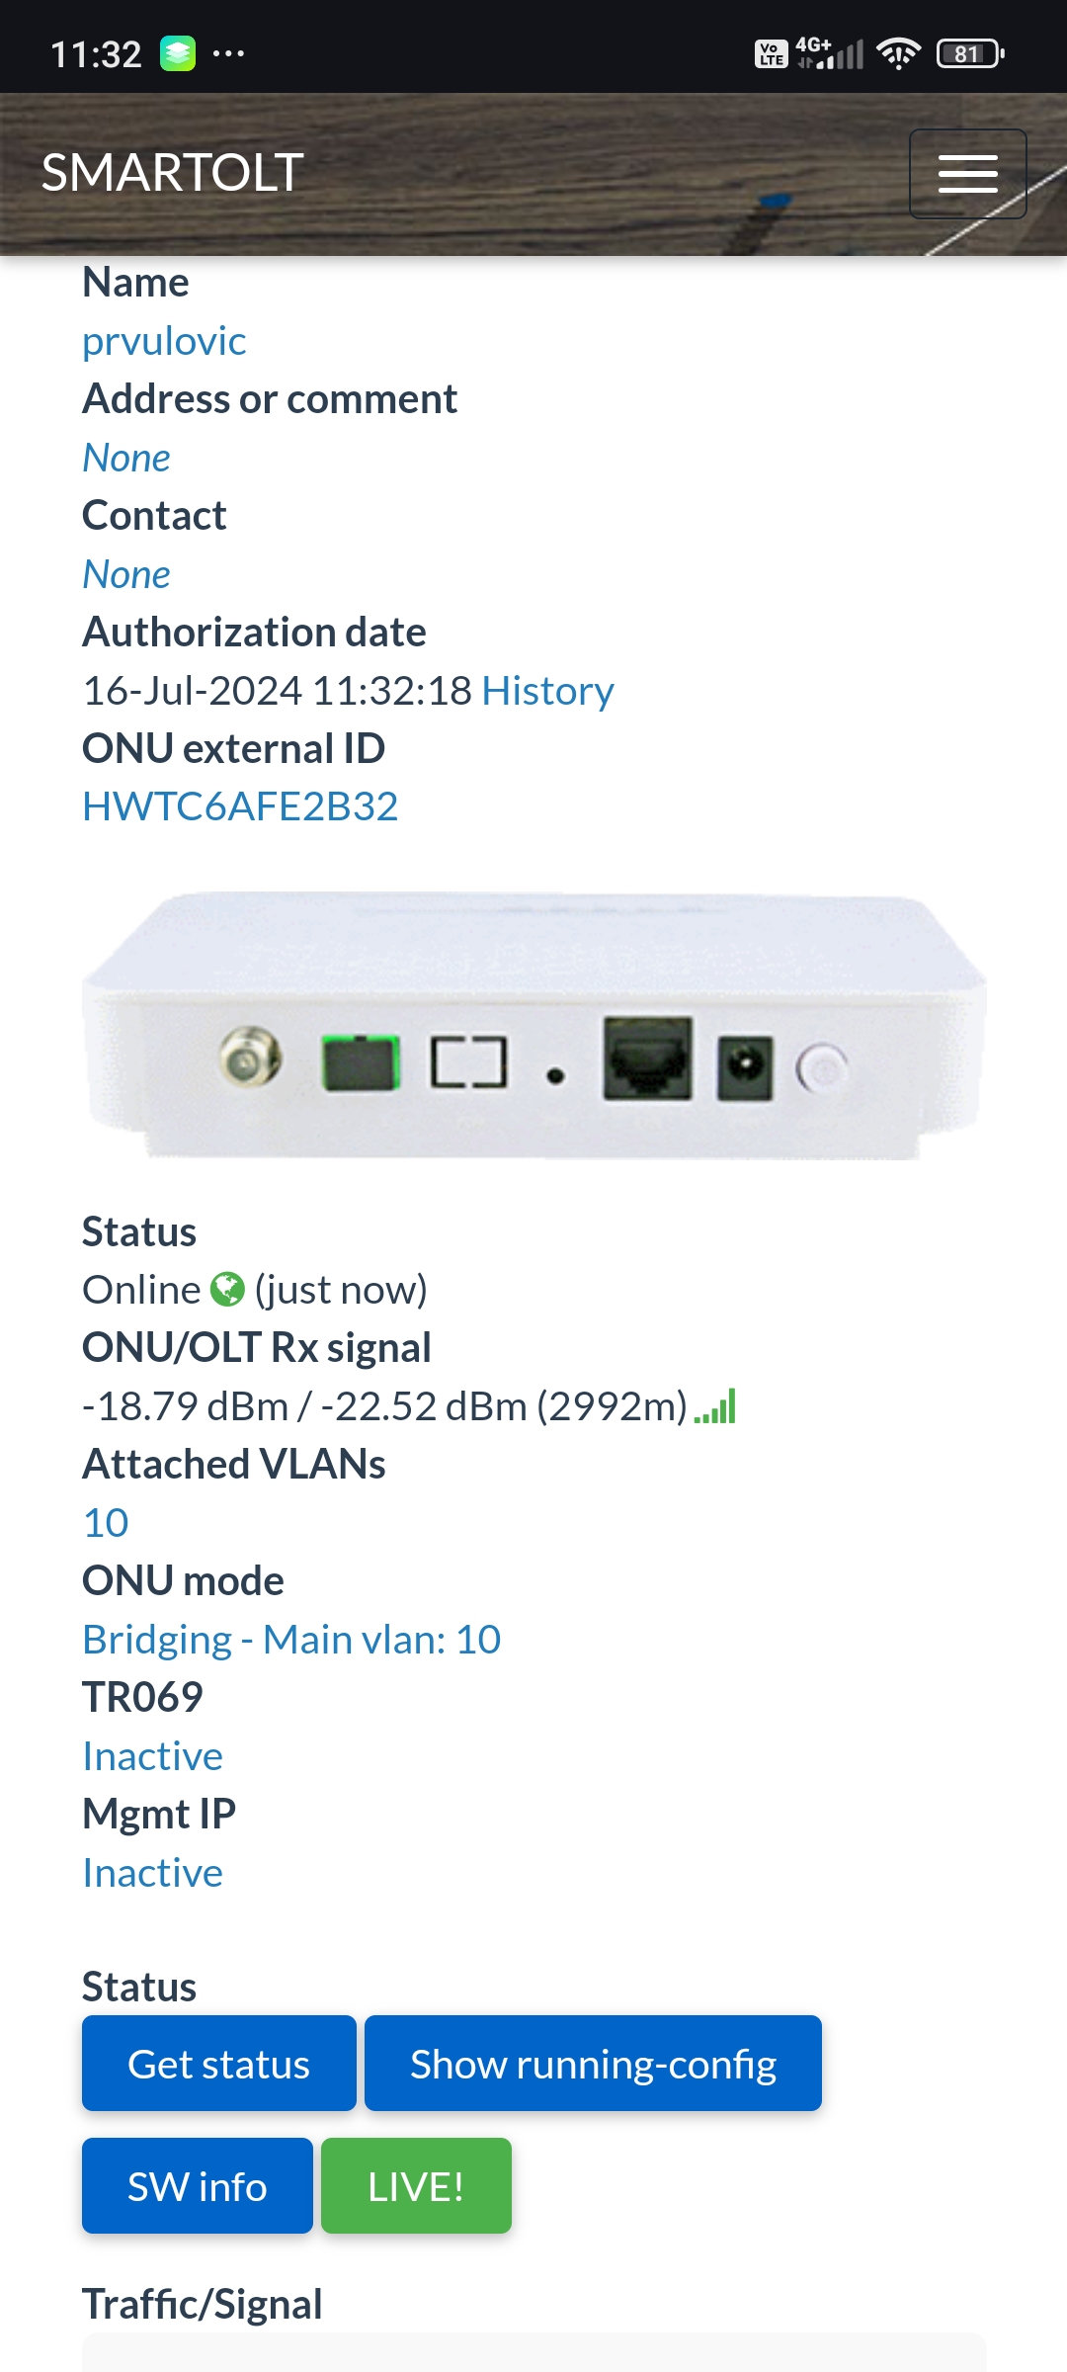
Task: Tap the 4G+ signal status icon
Action: coord(830,53)
